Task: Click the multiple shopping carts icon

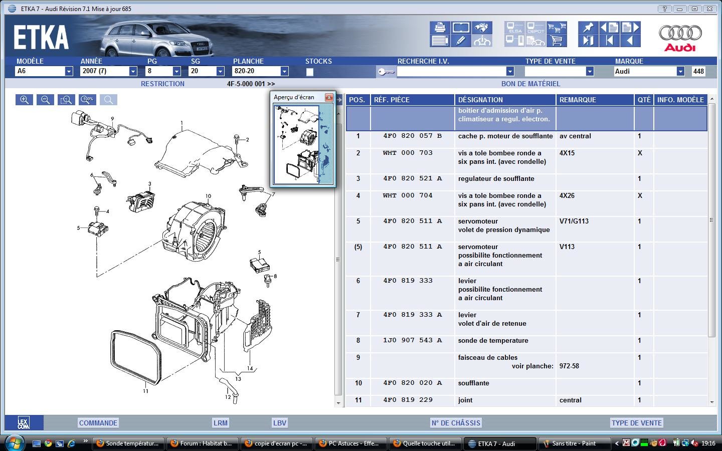Action: point(557,27)
